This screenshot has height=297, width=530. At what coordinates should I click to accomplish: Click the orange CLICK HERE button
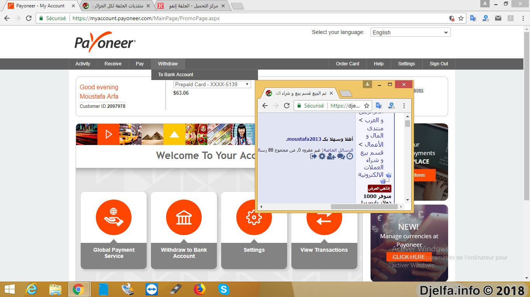pyautogui.click(x=409, y=257)
